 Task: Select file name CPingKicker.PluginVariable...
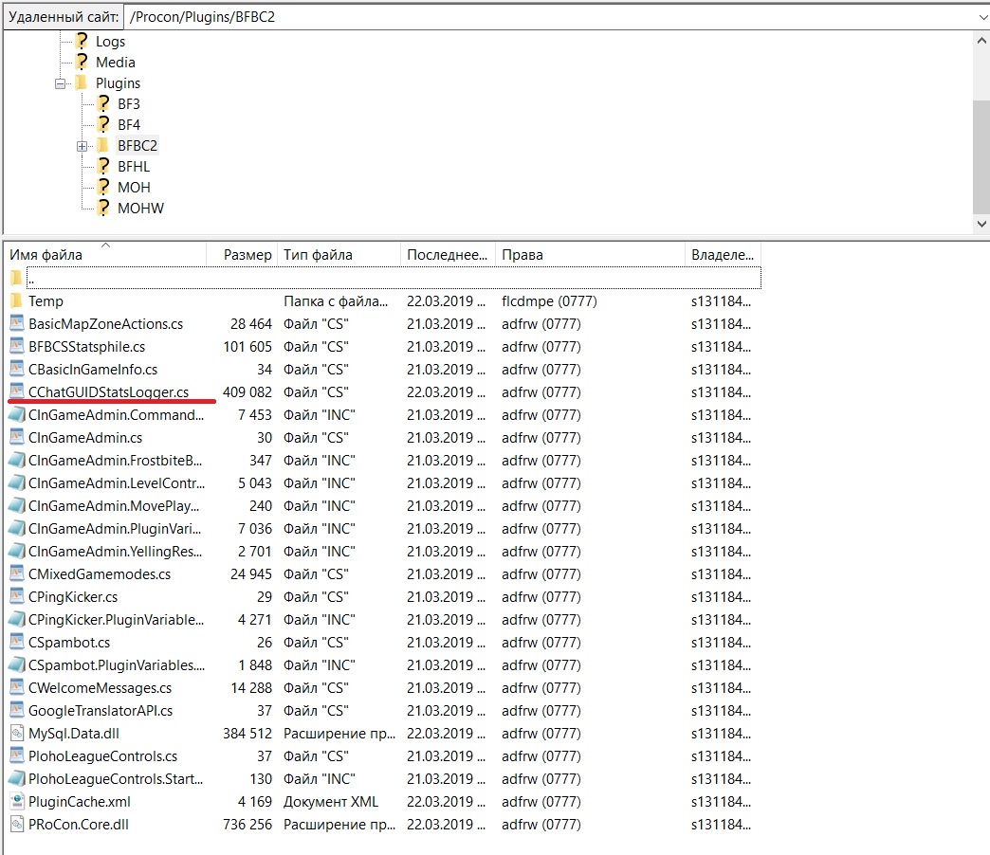pos(117,620)
